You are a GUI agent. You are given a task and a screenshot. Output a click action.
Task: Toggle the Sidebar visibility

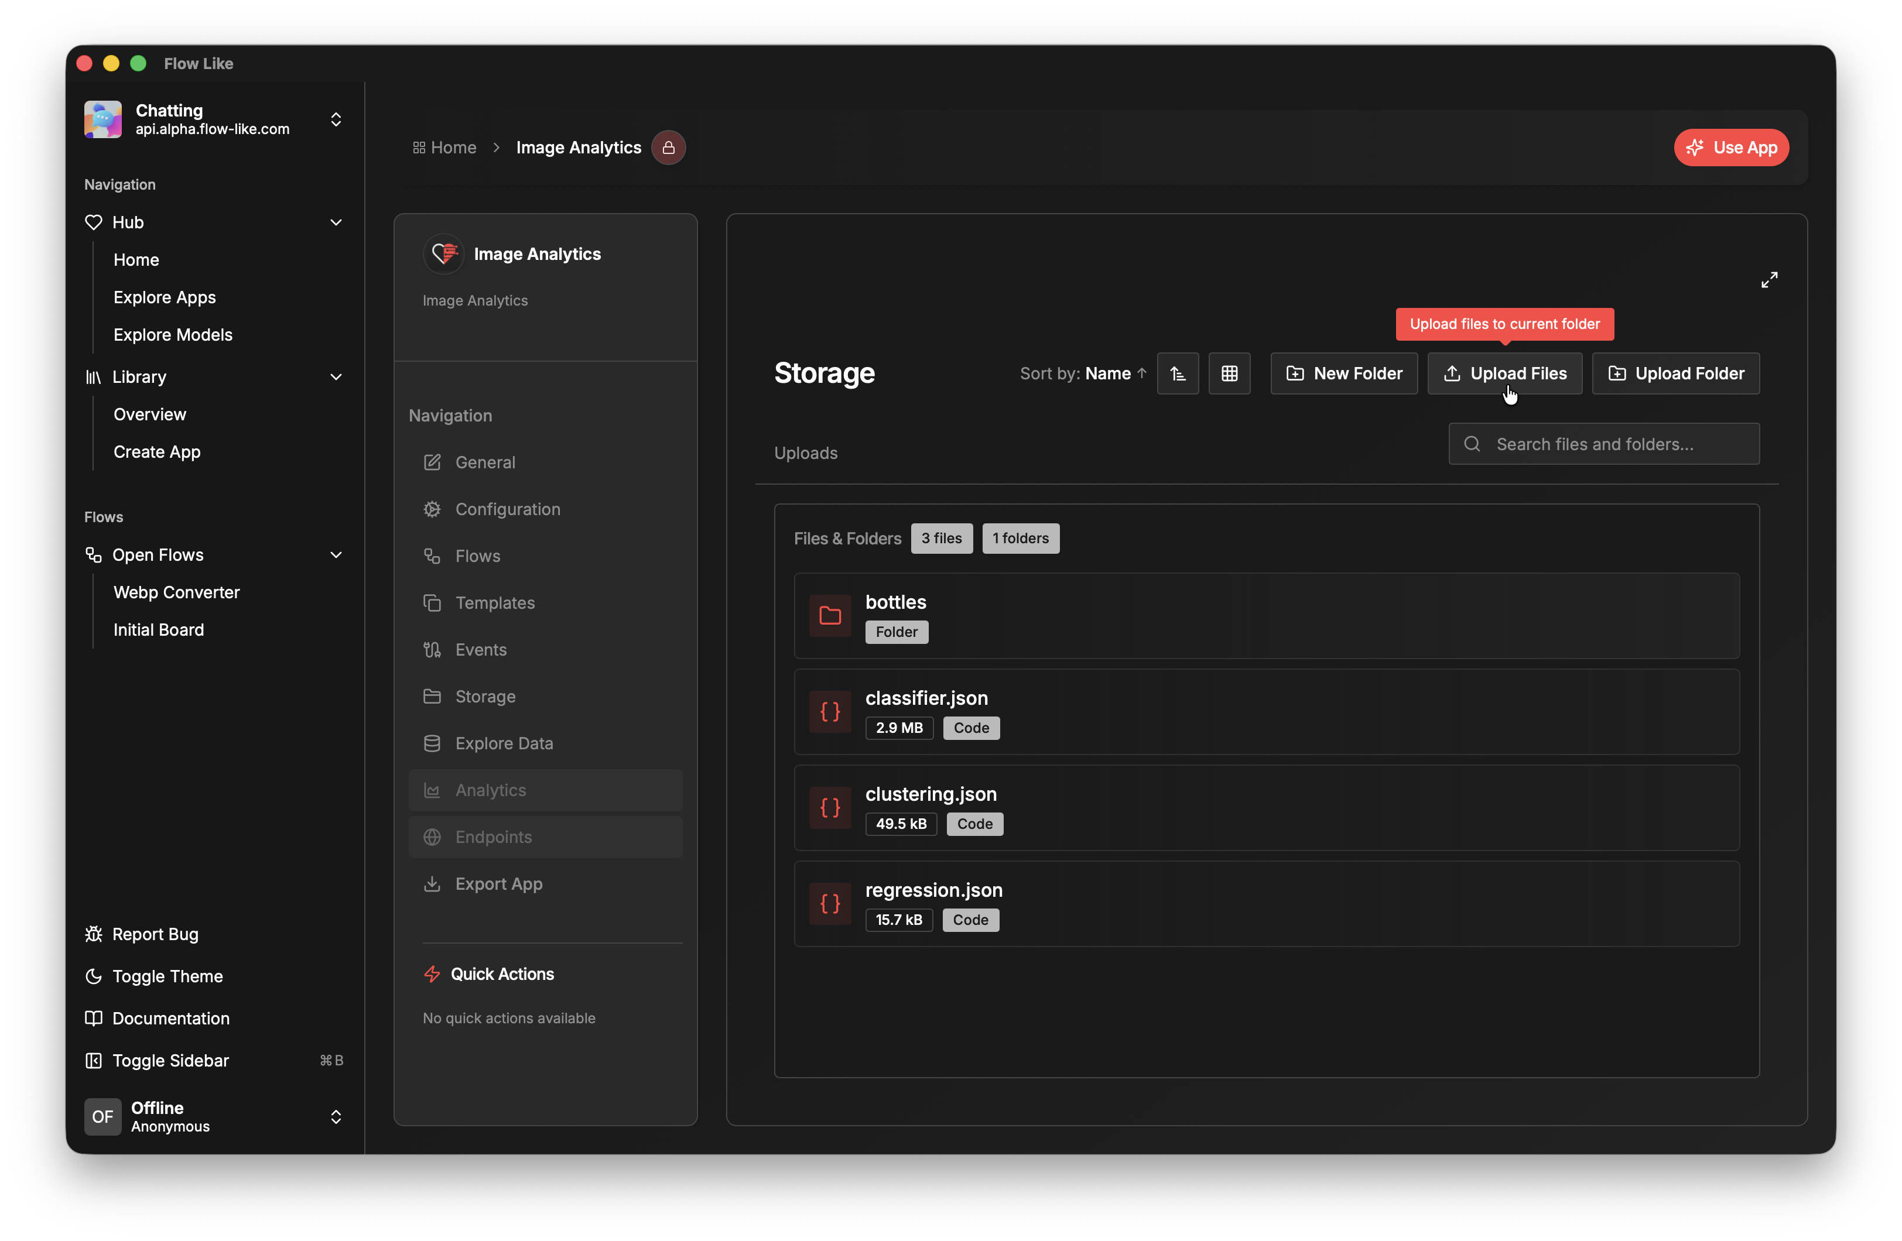tap(170, 1060)
